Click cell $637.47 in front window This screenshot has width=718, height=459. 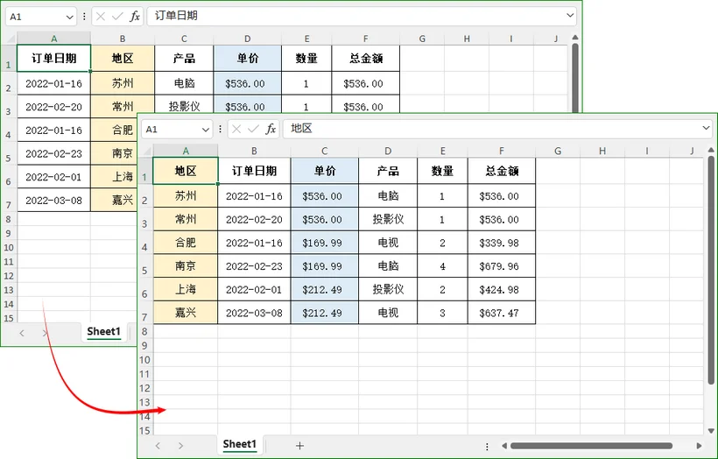click(x=502, y=313)
